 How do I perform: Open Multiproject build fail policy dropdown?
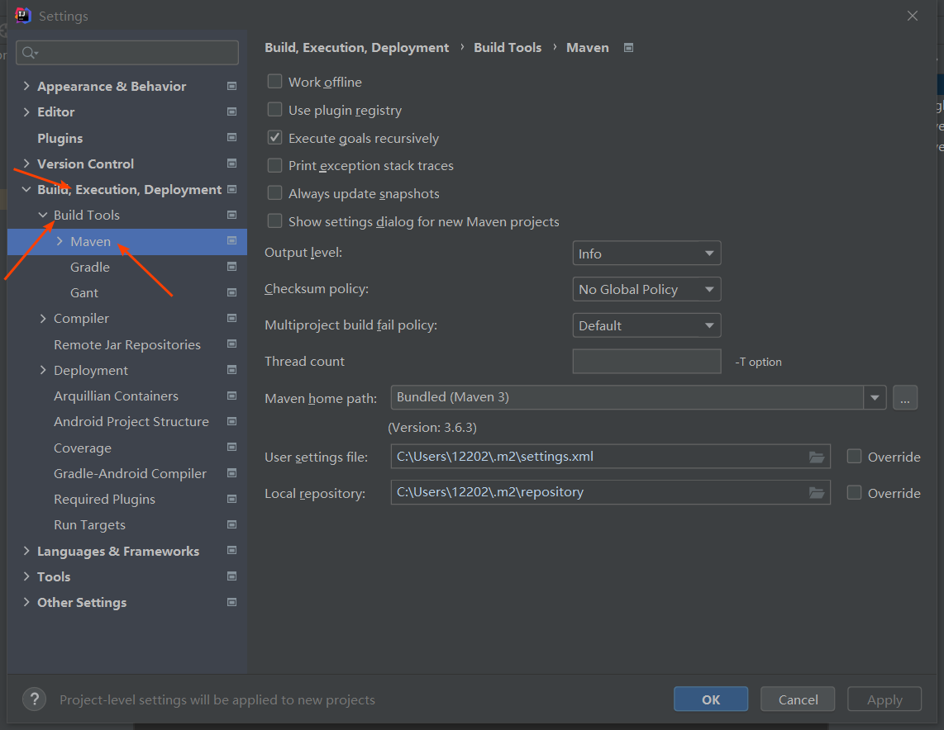(x=646, y=325)
